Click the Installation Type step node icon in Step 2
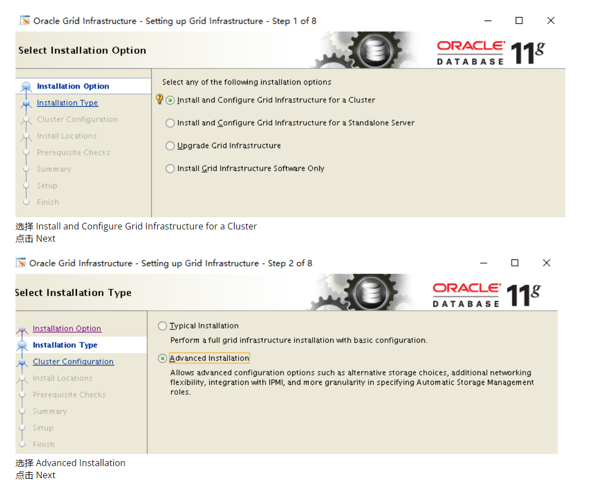Image resolution: width=592 pixels, height=486 pixels. click(22, 346)
